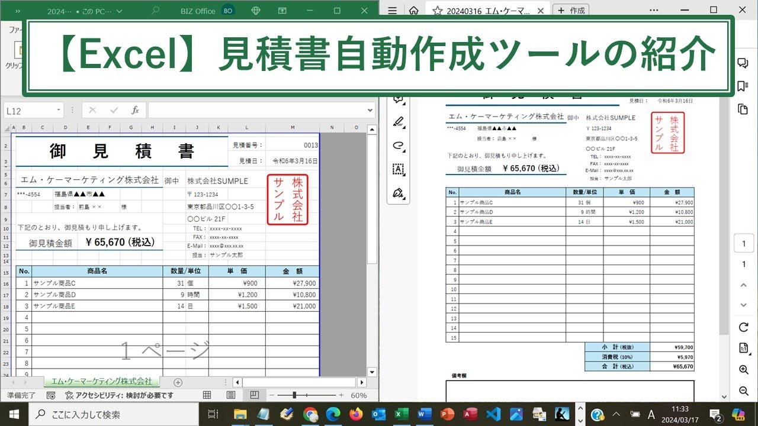Open the page display settings icon
Viewport: 758px width, 426px height.
(x=744, y=348)
